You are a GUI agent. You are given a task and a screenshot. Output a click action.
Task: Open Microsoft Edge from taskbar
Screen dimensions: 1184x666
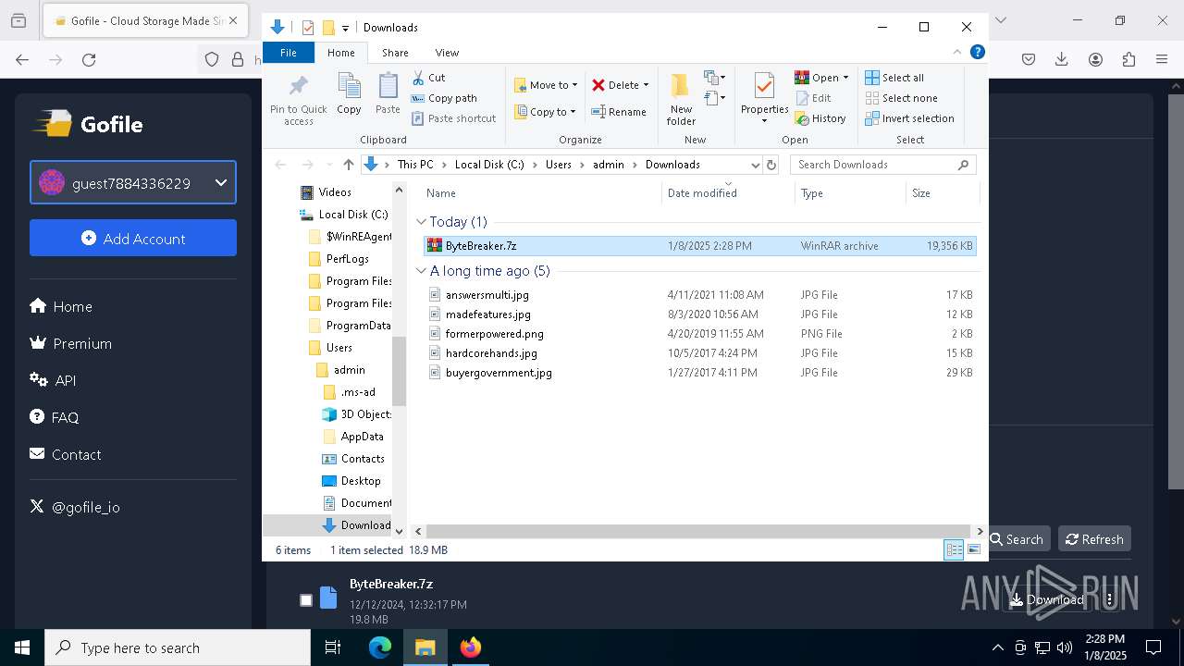(x=380, y=647)
